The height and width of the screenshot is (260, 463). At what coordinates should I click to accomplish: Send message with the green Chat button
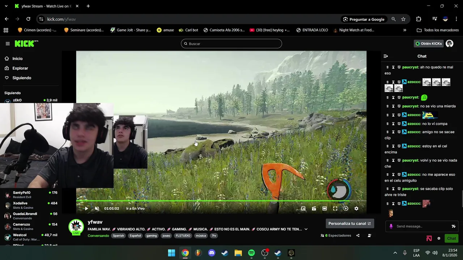tap(451, 238)
